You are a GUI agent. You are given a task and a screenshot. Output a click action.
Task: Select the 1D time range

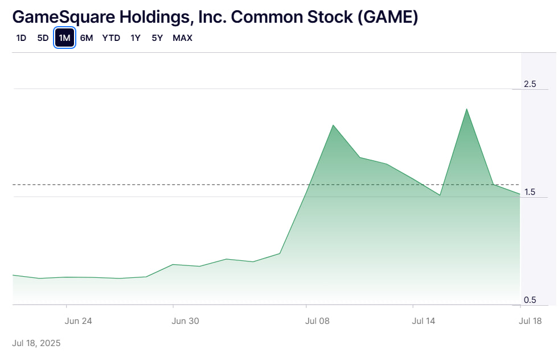point(21,38)
